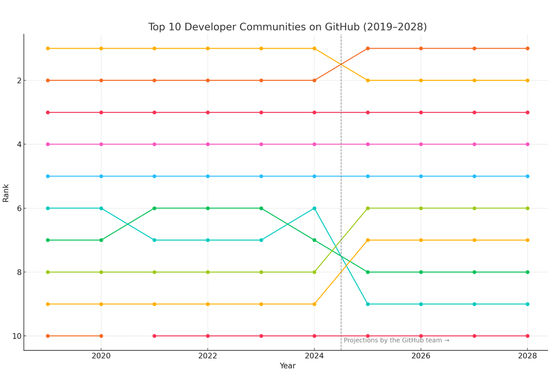Image resolution: width=548 pixels, height=374 pixels.
Task: Click the y-axis tick label 6
Action: [19, 208]
